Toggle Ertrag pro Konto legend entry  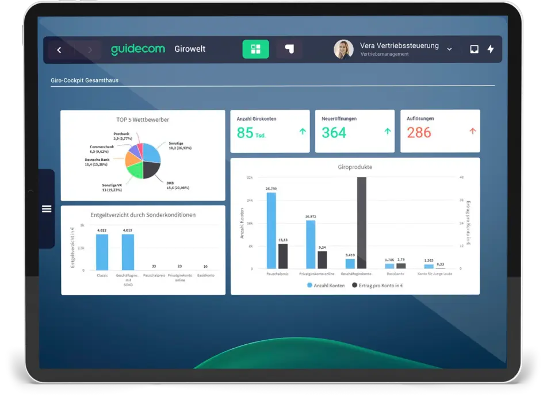click(x=377, y=286)
